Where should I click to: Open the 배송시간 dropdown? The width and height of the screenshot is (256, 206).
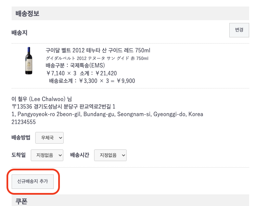coord(110,155)
